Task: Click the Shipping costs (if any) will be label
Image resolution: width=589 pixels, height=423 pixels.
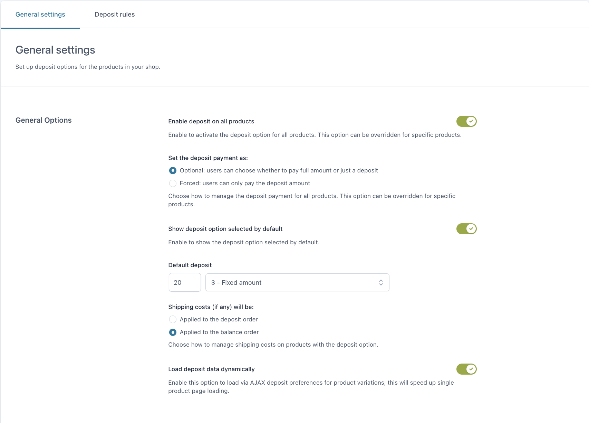Action: [x=211, y=307]
